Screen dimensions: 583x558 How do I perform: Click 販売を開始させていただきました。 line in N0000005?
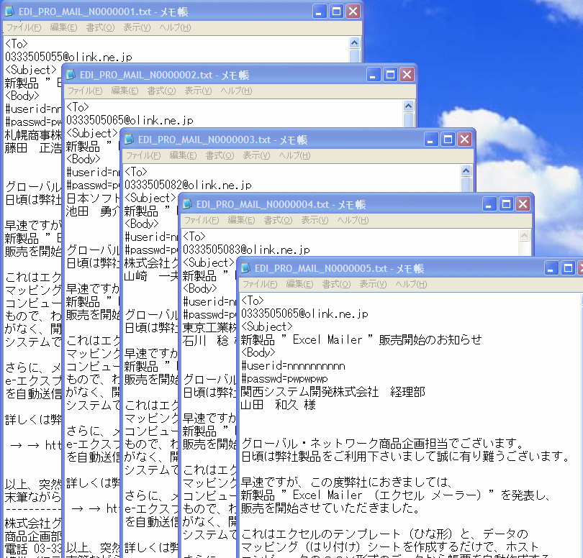(x=330, y=508)
